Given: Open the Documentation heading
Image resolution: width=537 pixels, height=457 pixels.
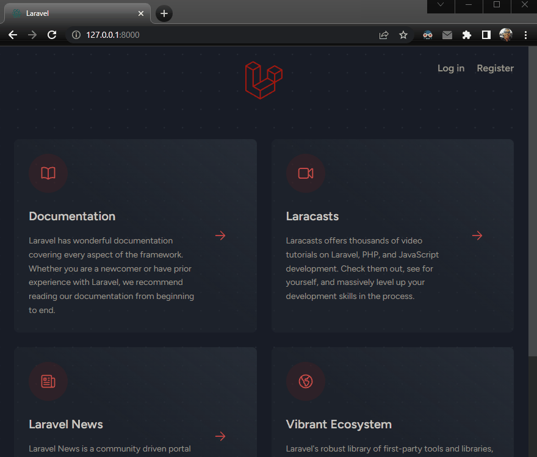Looking at the screenshot, I should click(72, 217).
